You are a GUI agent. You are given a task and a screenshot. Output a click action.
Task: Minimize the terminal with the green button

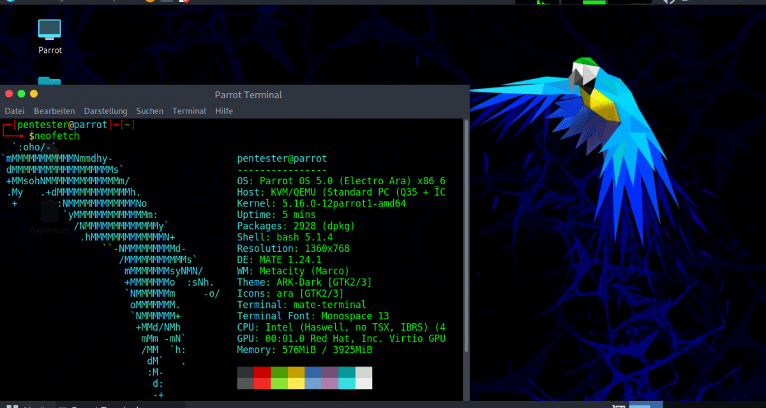coord(21,94)
